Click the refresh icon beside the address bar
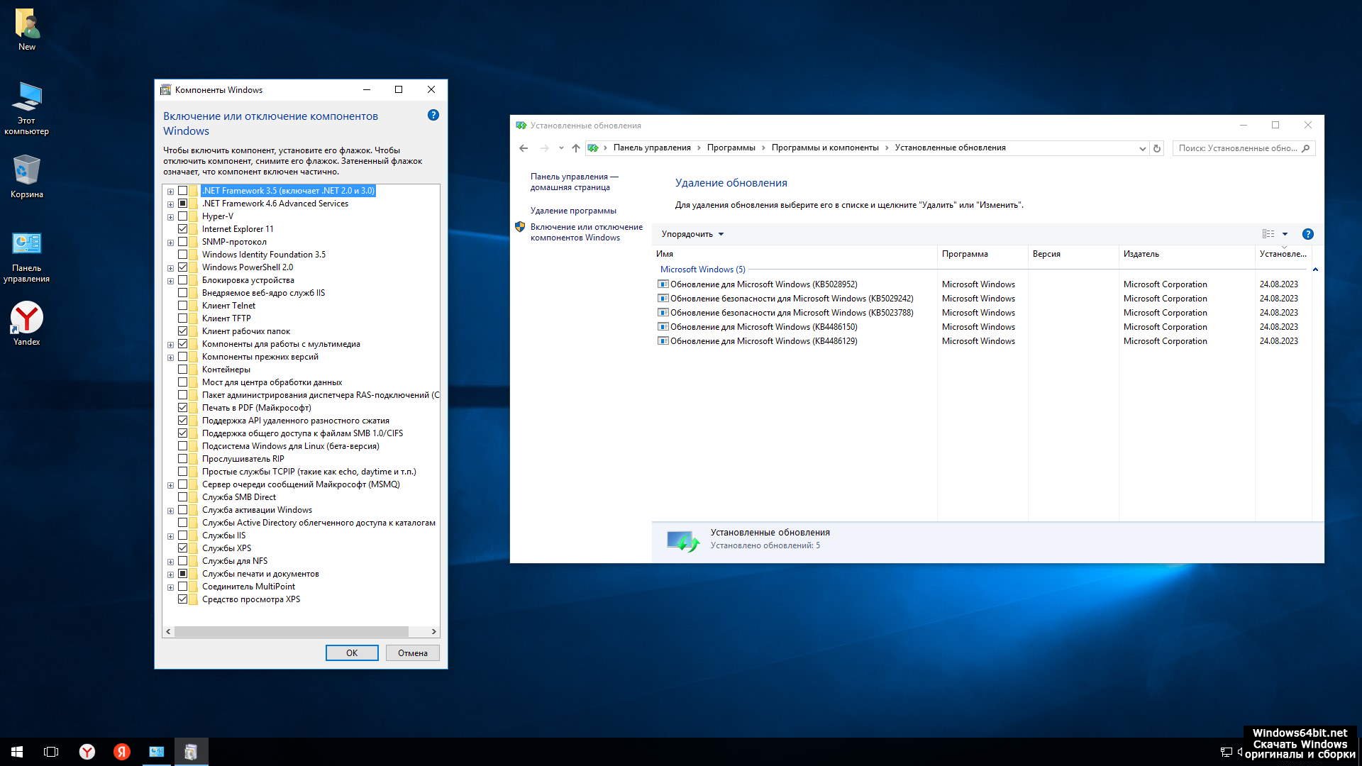 (x=1157, y=148)
